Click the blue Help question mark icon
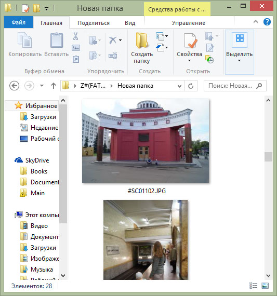This screenshot has height=296, width=277. click(267, 22)
